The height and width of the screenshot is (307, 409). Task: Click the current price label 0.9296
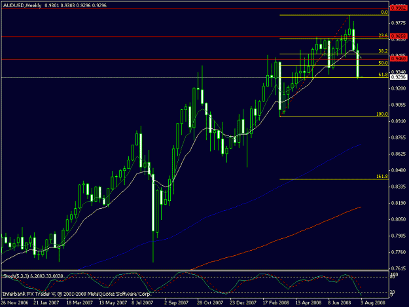click(399, 77)
